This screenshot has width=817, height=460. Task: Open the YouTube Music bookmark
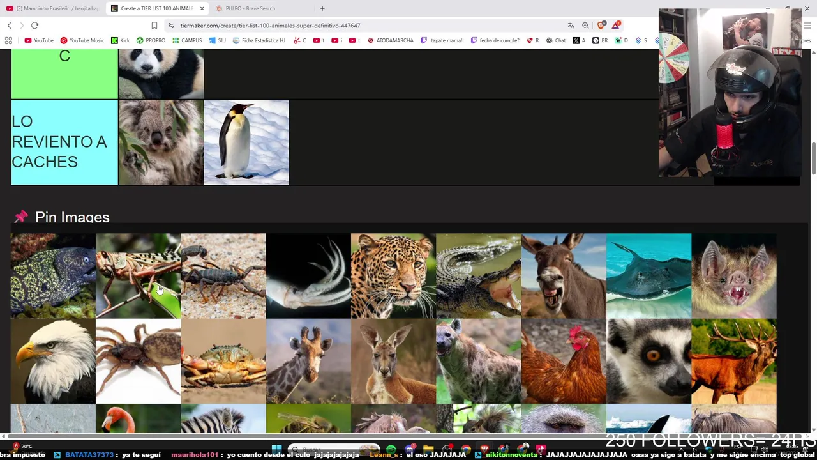point(82,40)
